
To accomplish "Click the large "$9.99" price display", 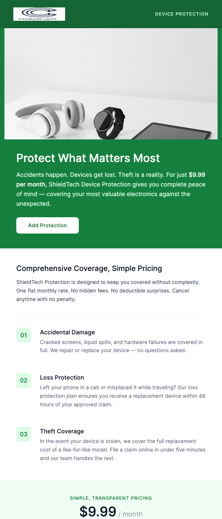I will [98, 511].
